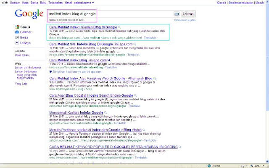
Task: Open result Menulis Postingan setelah di Index
Action: [x=95, y=130]
